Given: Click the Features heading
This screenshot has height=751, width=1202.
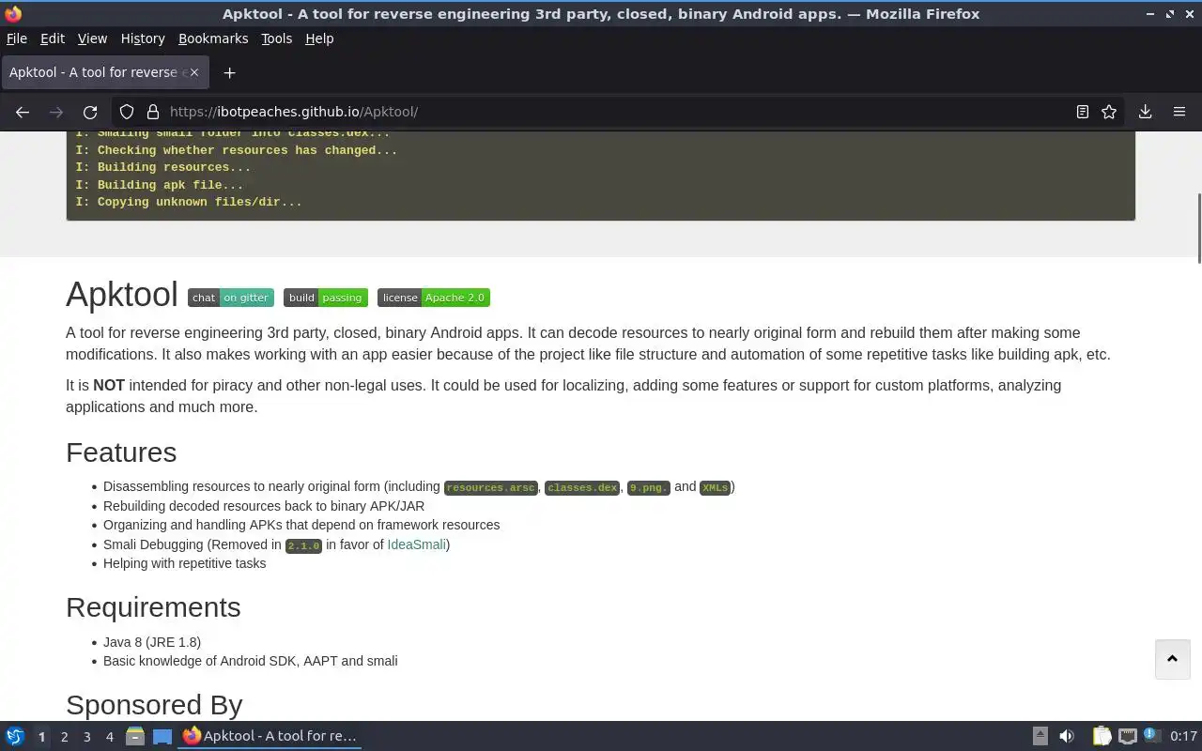Looking at the screenshot, I should click(121, 452).
